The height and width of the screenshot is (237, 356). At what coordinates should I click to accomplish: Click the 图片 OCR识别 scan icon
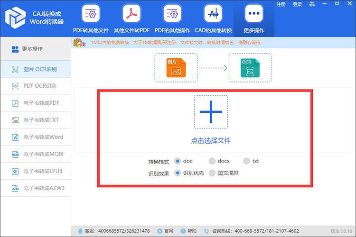coord(15,69)
